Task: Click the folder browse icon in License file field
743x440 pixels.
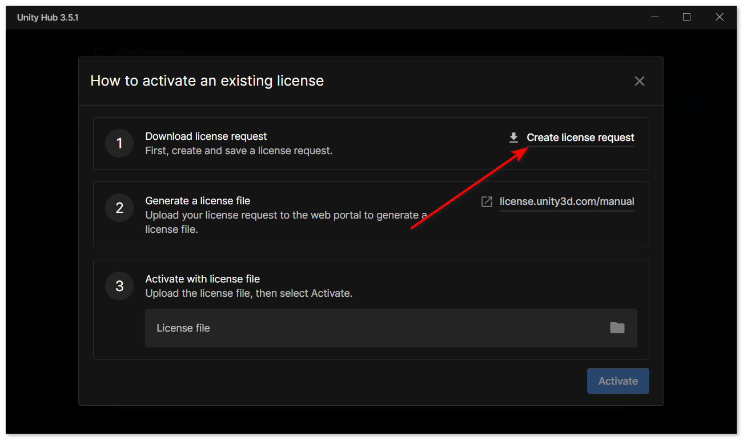Action: (617, 328)
